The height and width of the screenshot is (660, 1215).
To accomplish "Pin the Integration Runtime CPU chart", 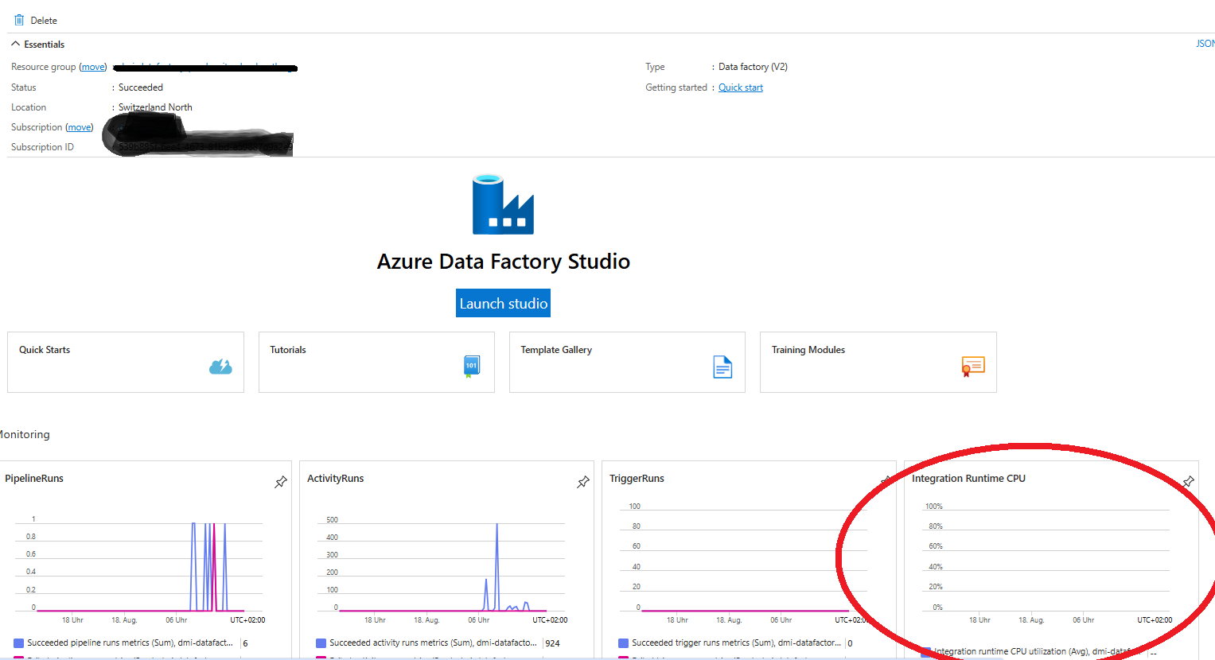I will click(x=1188, y=482).
